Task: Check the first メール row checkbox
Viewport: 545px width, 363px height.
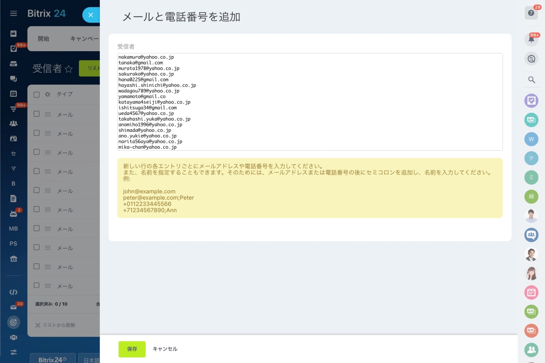Action: (x=36, y=114)
